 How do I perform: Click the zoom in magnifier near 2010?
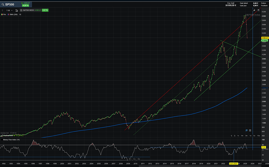[139, 159]
